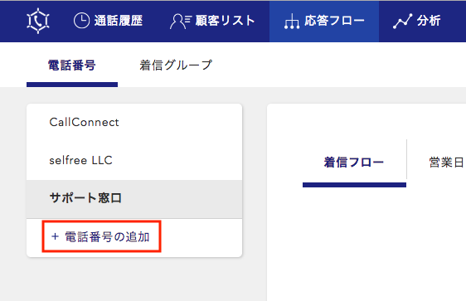Click the blue underline beneath 電話番号 tab
The image size is (466, 301).
point(72,85)
